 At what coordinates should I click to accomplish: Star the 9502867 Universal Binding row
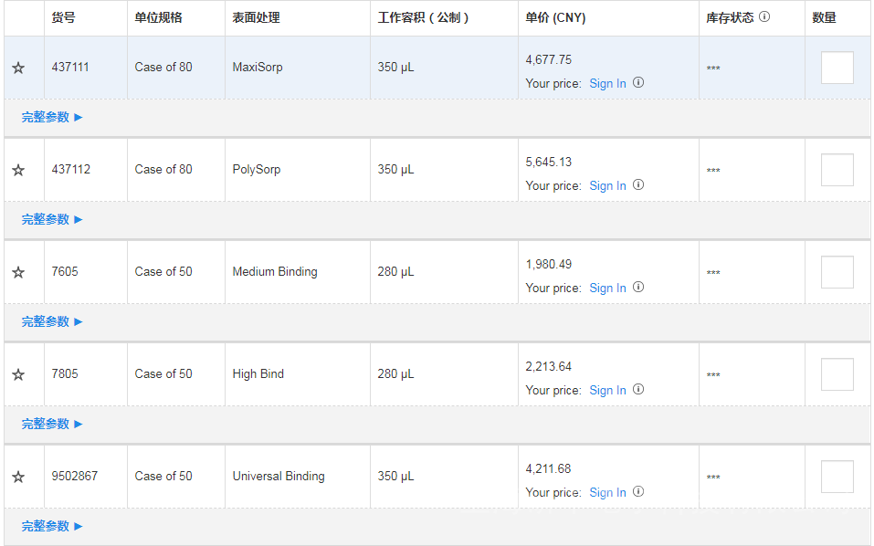pos(18,477)
